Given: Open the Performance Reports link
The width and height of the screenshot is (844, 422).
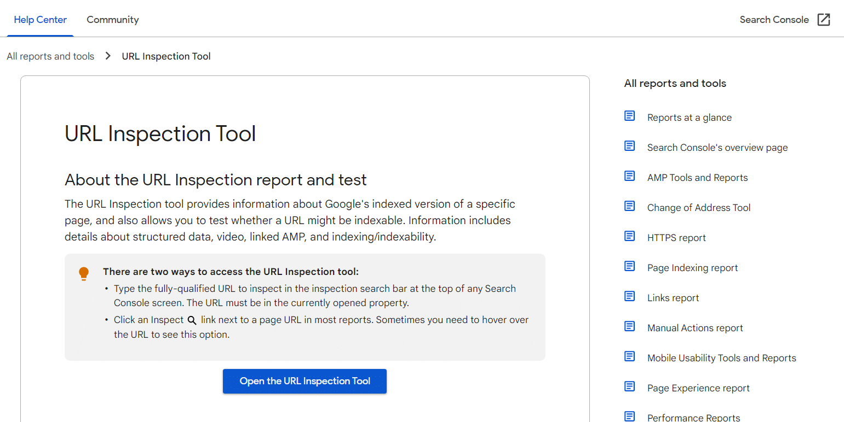Looking at the screenshot, I should click(693, 418).
